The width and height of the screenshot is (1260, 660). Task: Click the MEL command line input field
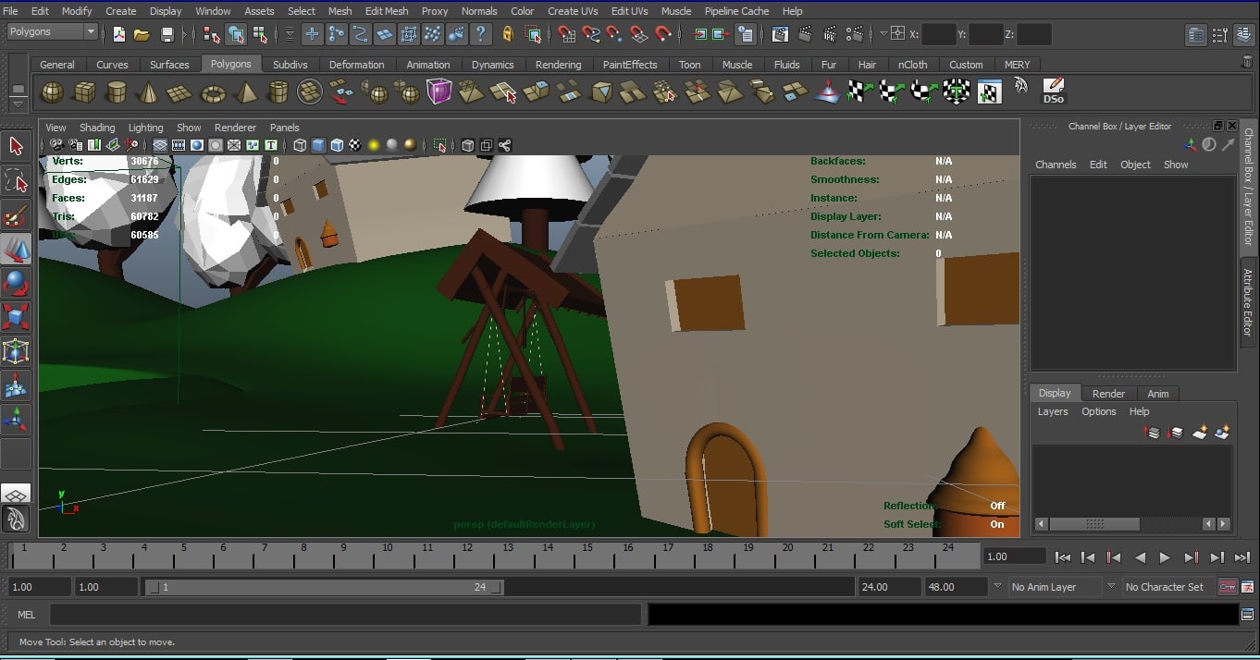tap(344, 615)
